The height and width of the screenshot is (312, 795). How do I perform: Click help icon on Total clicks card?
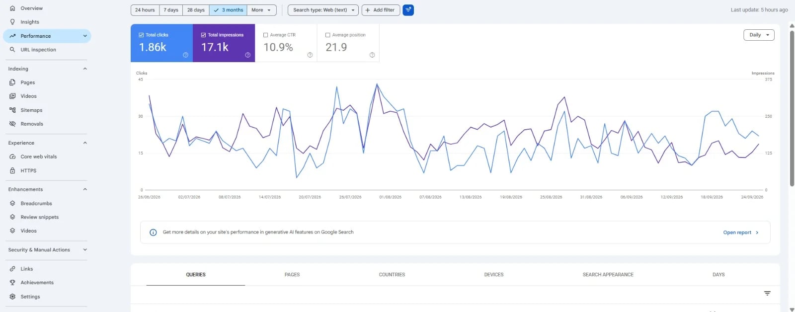point(185,55)
